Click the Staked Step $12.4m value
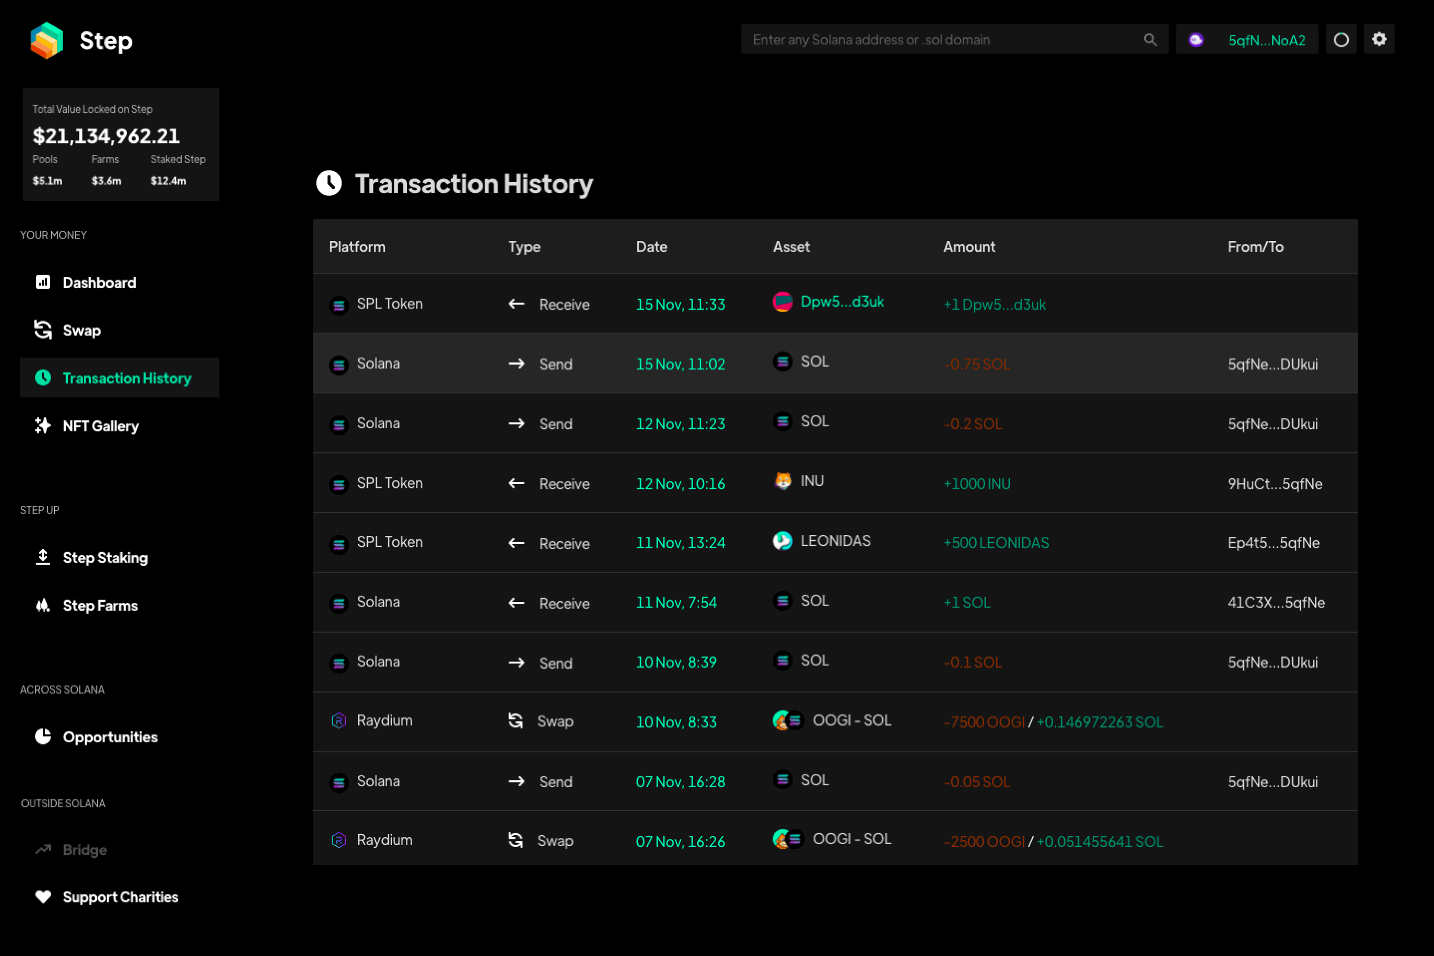Image resolution: width=1434 pixels, height=956 pixels. coord(168,181)
